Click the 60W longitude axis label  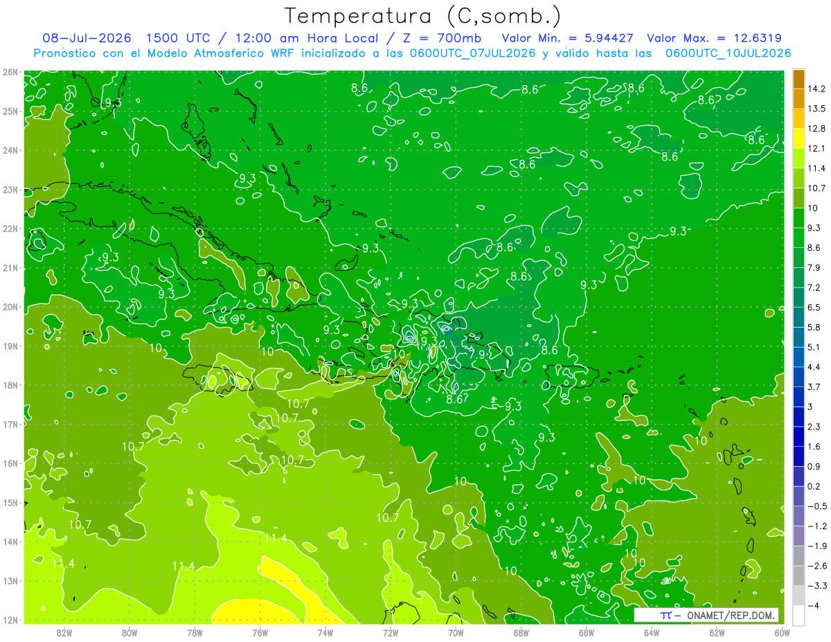[x=781, y=632]
